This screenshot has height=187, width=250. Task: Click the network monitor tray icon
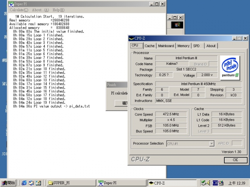[x=221, y=183]
